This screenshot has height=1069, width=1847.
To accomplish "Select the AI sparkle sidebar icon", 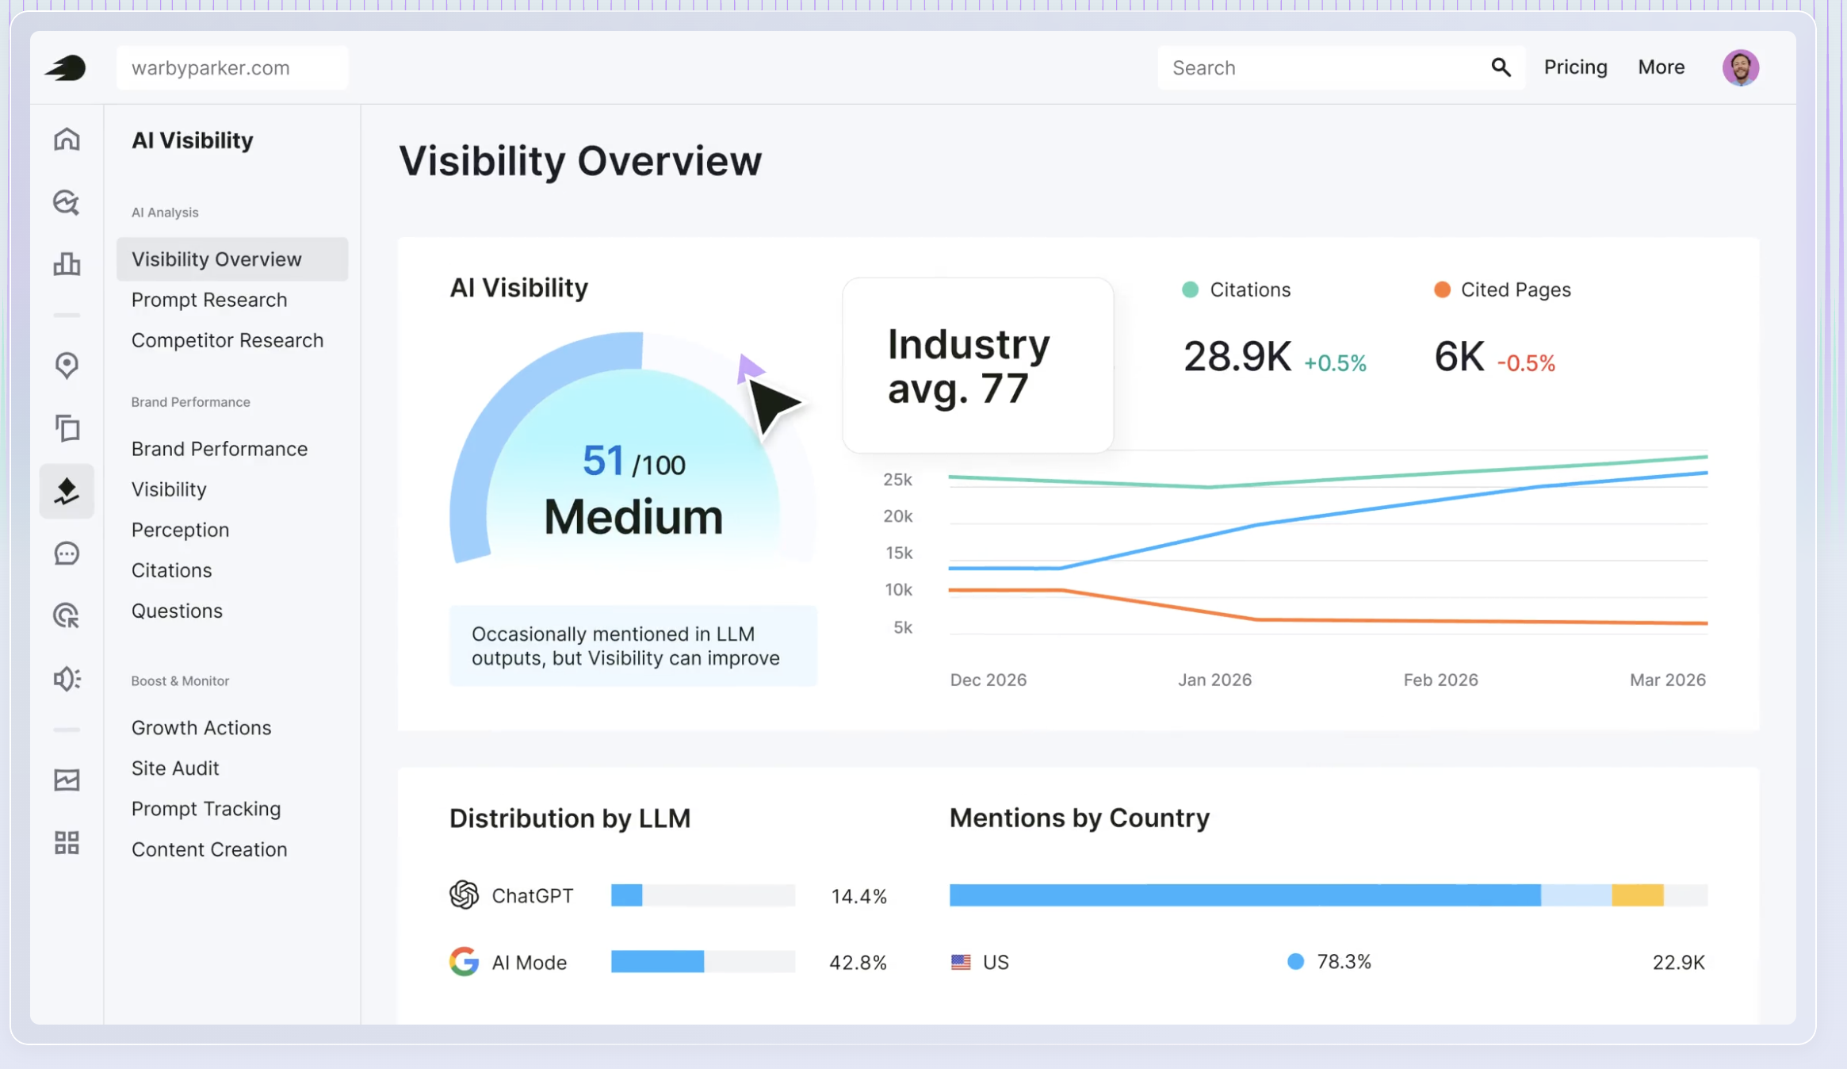I will click(x=67, y=491).
